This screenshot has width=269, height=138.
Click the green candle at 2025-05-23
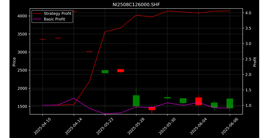(x=105, y=72)
